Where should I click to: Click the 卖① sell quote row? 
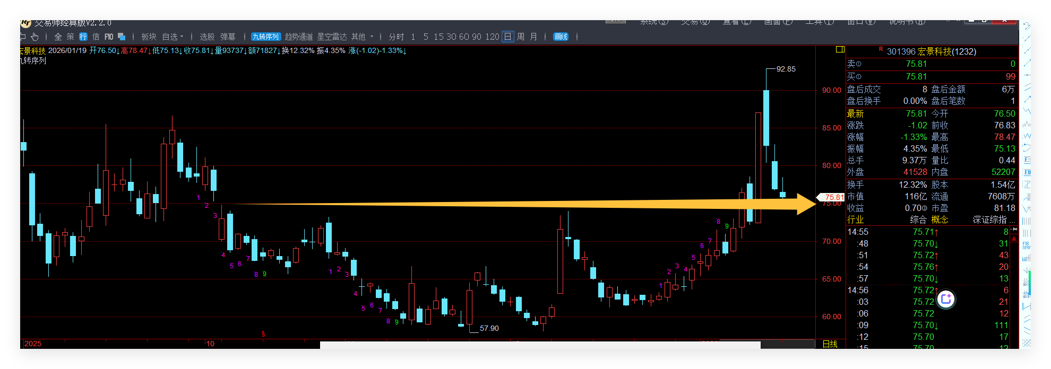pyautogui.click(x=932, y=64)
